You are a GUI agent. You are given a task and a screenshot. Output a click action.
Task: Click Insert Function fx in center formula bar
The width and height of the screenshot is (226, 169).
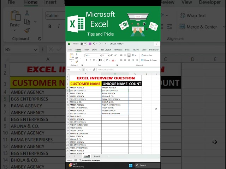point(94,70)
